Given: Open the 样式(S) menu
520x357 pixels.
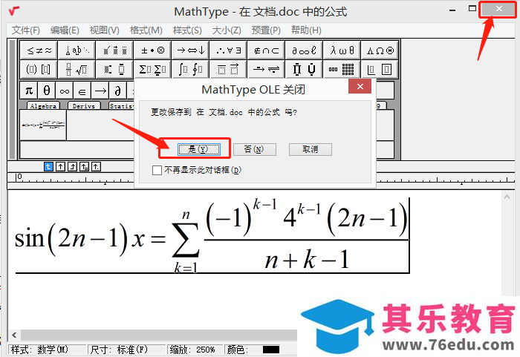Looking at the screenshot, I should (187, 30).
